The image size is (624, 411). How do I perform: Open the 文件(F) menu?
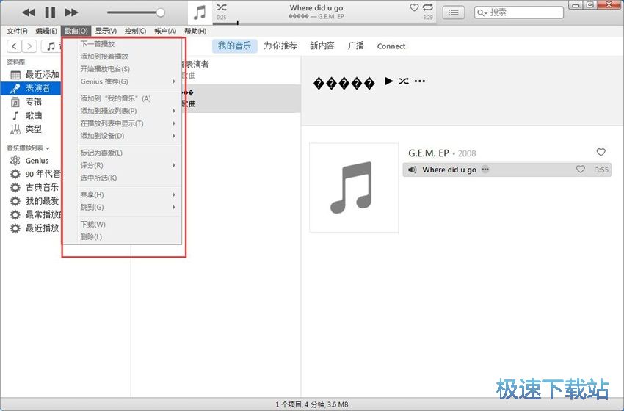(17, 31)
